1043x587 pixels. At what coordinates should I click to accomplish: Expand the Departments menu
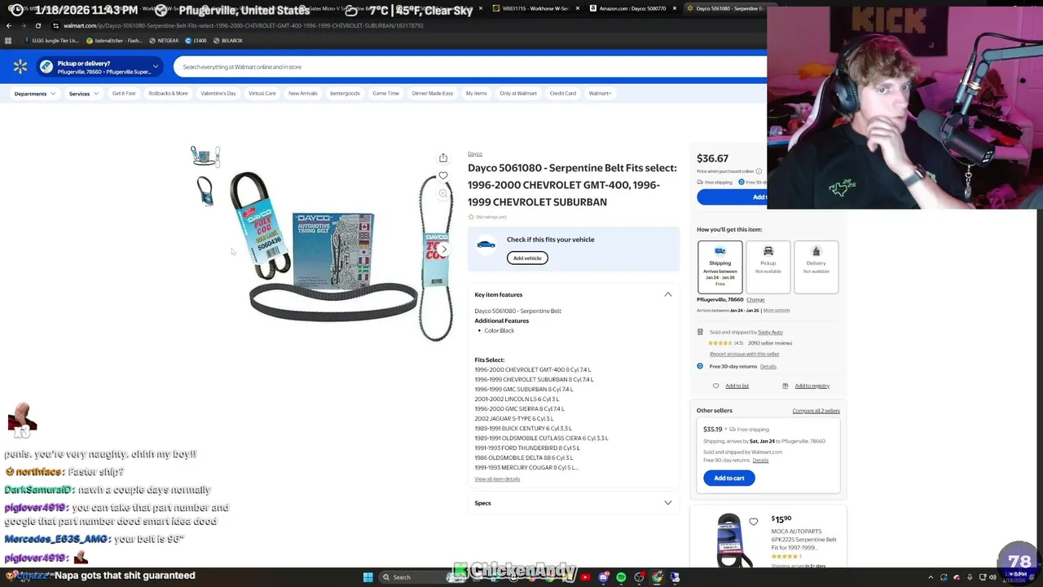35,94
